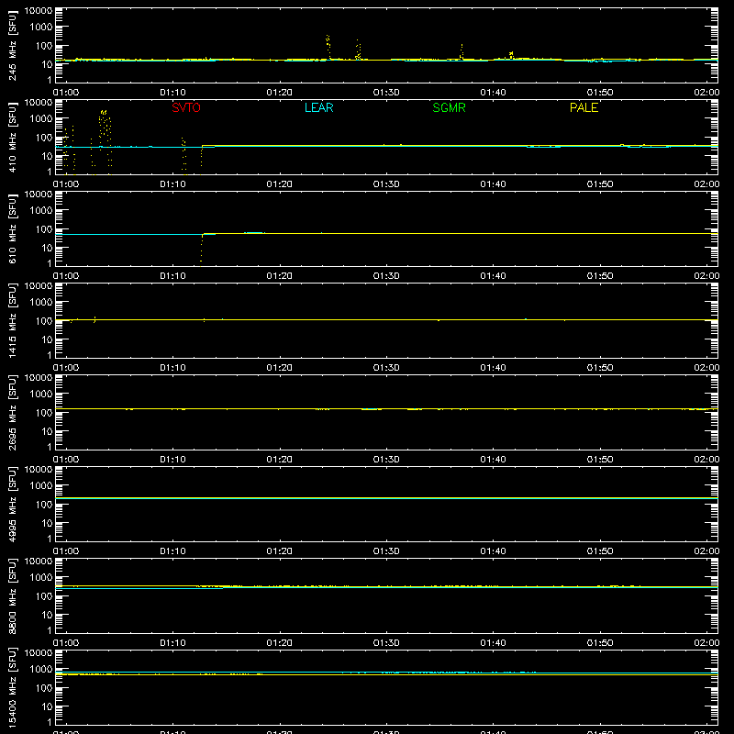Viewport: 734px width, 734px height.
Task: Click the 10000 flux label on 245 MHz axis
Action: click(39, 11)
